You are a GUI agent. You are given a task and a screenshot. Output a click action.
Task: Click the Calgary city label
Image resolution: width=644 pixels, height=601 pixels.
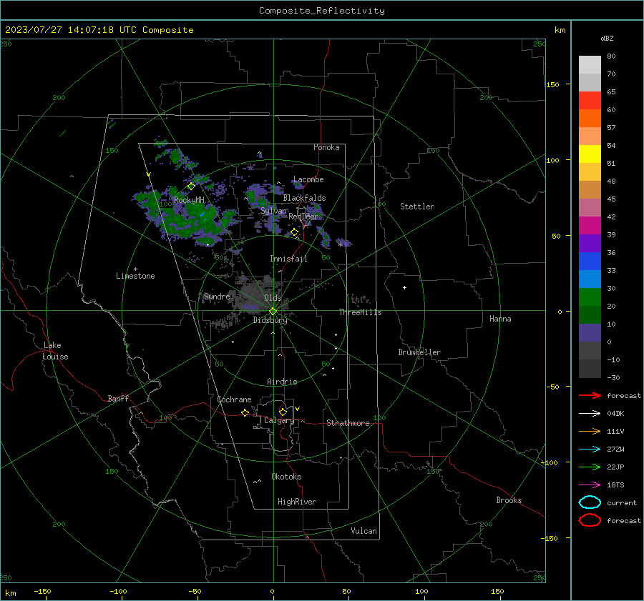[279, 420]
